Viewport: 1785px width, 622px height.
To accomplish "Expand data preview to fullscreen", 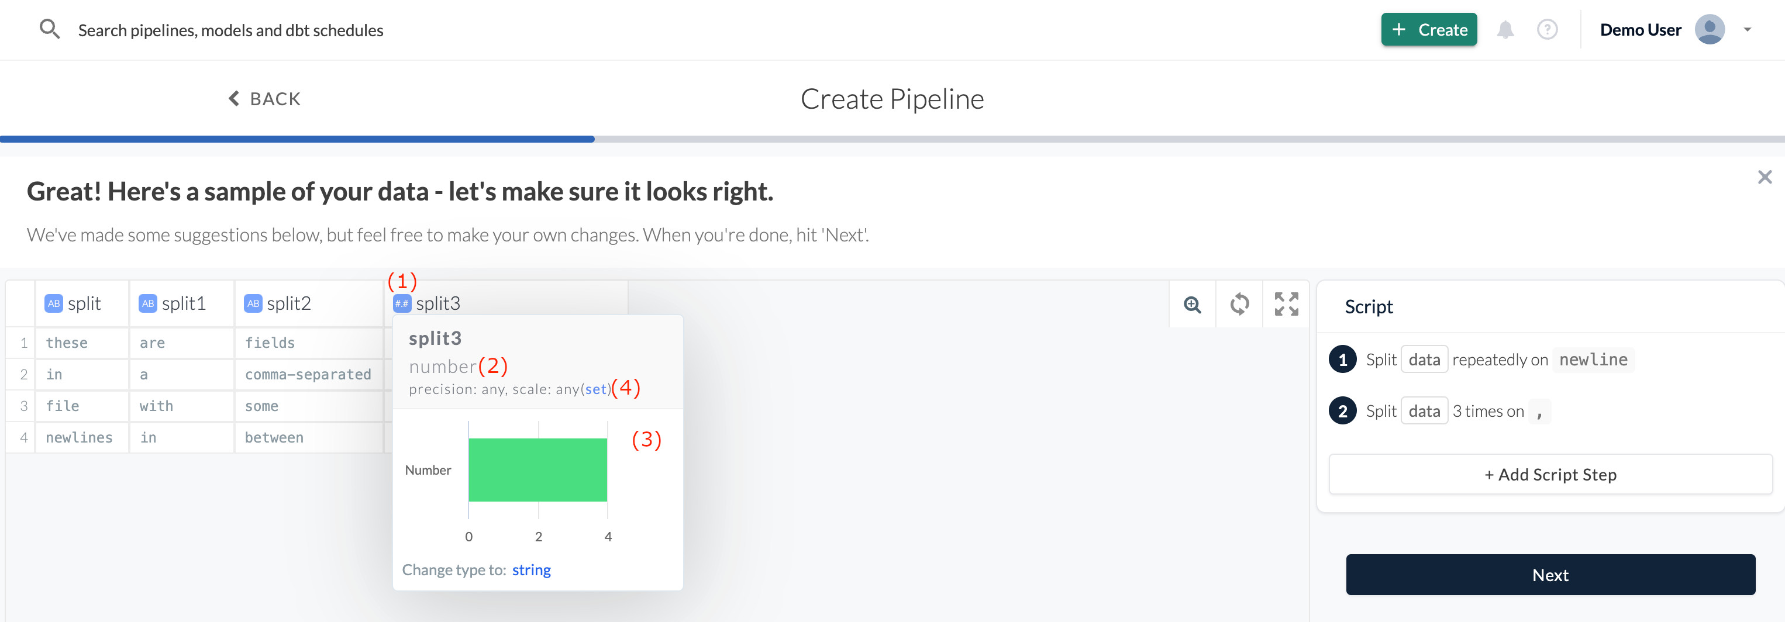I will (x=1286, y=304).
